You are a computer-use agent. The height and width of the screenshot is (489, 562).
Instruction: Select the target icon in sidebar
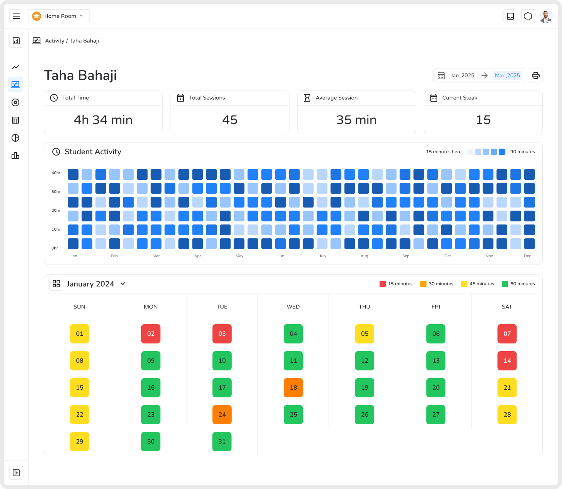point(15,102)
